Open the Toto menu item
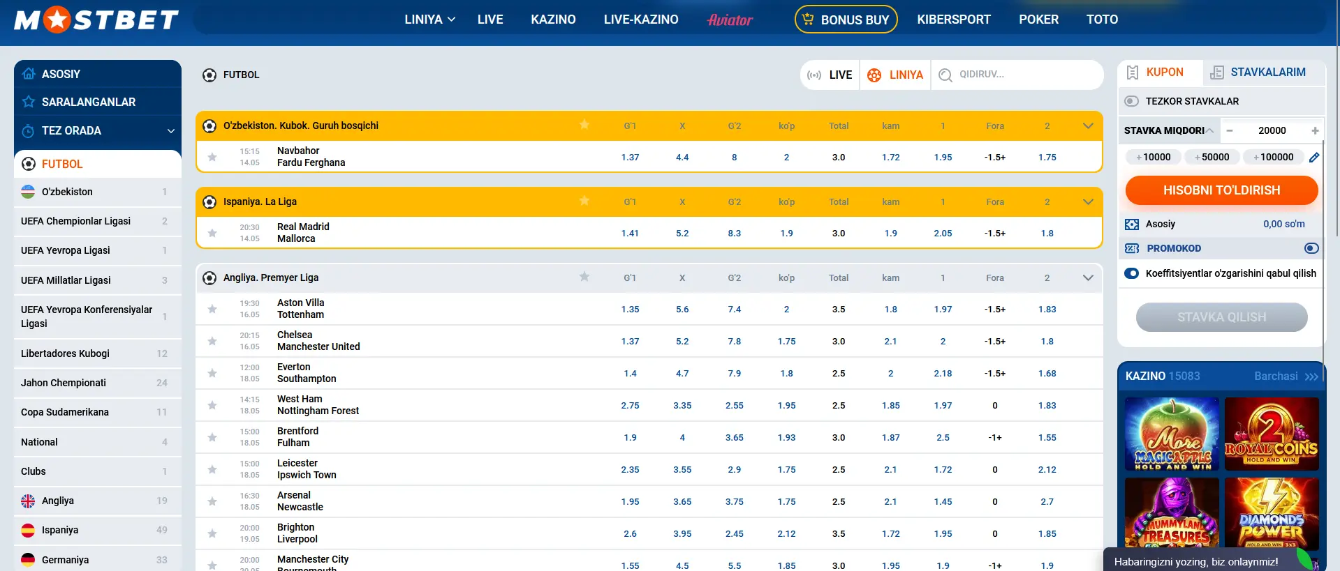Image resolution: width=1340 pixels, height=571 pixels. 1102,20
